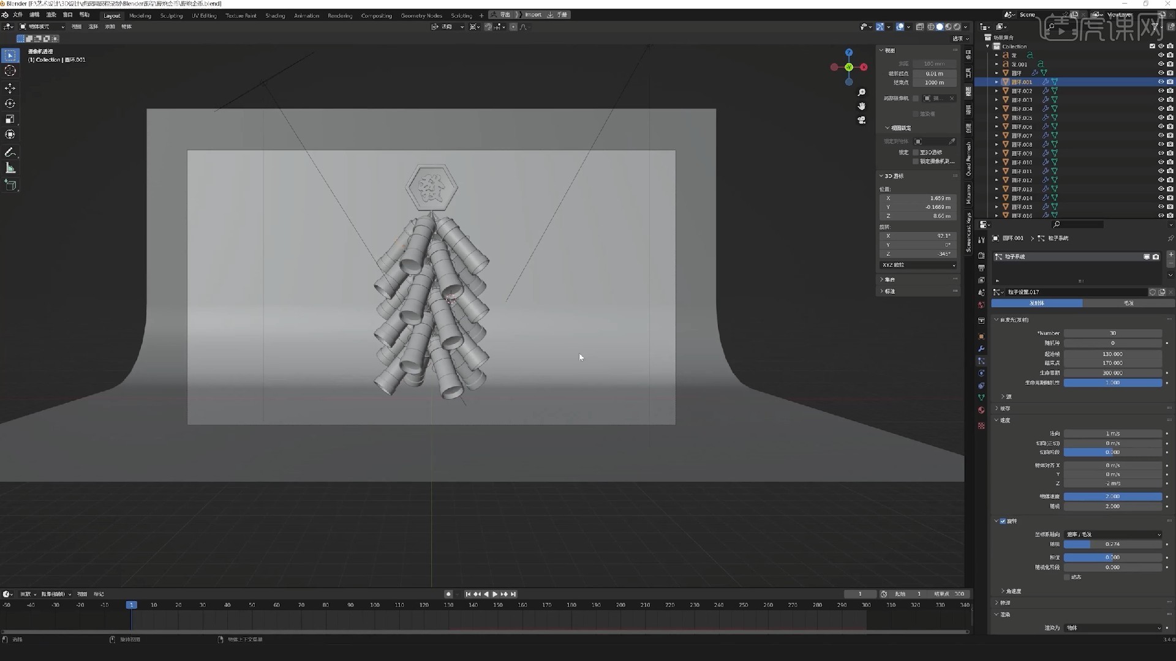1176x661 pixels.
Task: Click the pan view hand icon
Action: [x=862, y=106]
